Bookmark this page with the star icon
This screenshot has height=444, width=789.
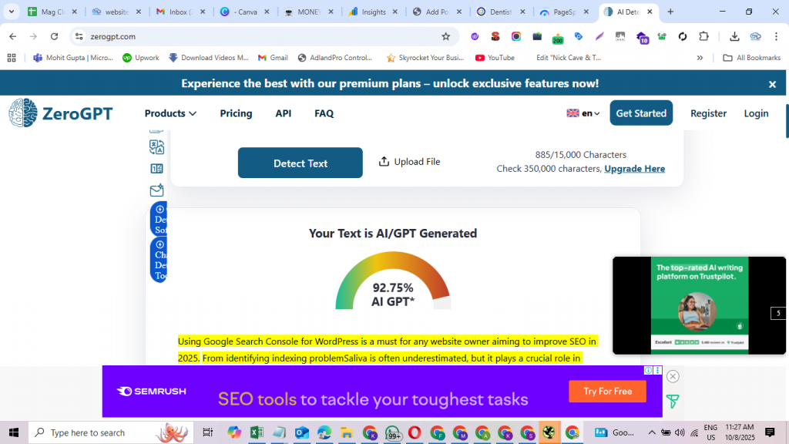click(x=445, y=36)
